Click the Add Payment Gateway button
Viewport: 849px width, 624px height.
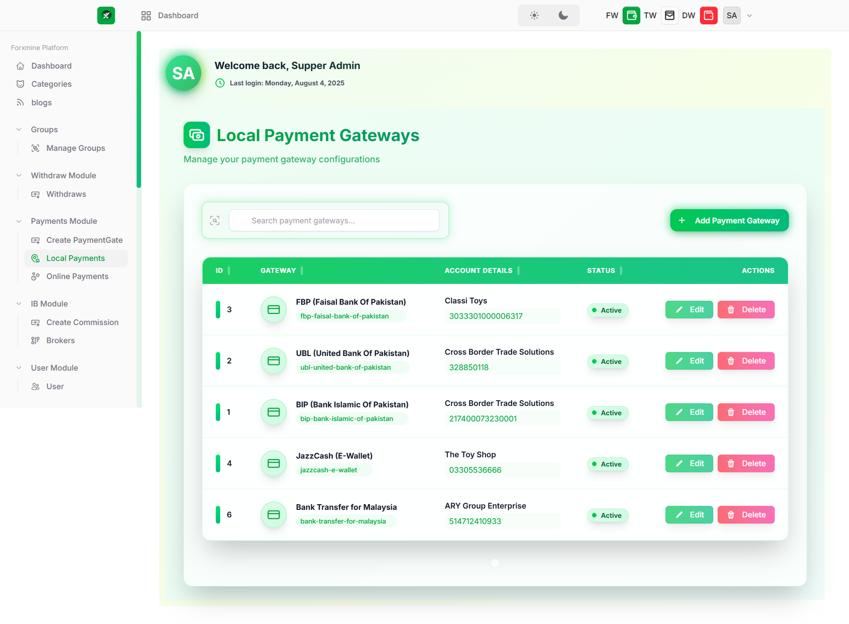coord(729,220)
